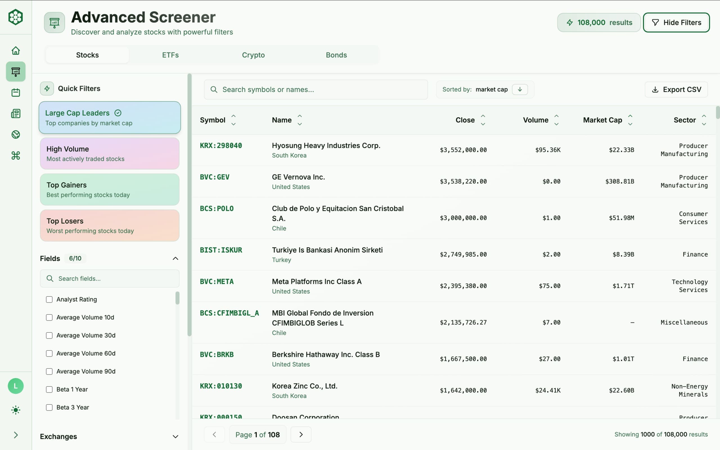Sort by the Market Cap column arrows

click(x=630, y=120)
